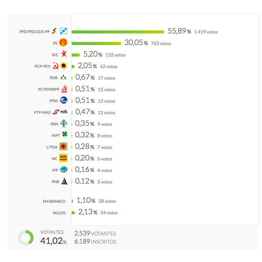
Task: Click the PS party fist logo
Action: click(x=64, y=42)
